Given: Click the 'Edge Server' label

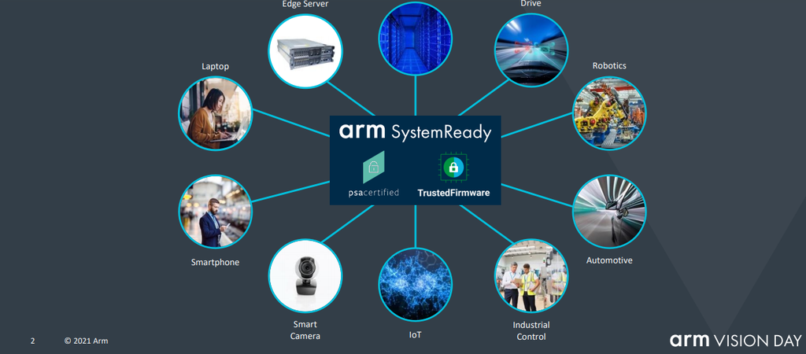Looking at the screenshot, I should coord(305,4).
